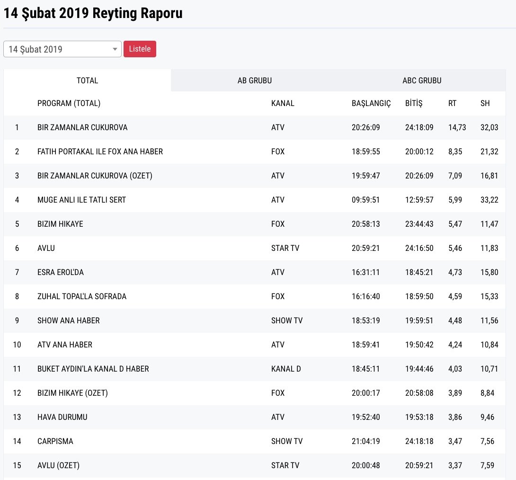This screenshot has width=516, height=480.
Task: Select FATIH PORTAKAL ILE FOX ANA HABER row
Action: (x=100, y=151)
